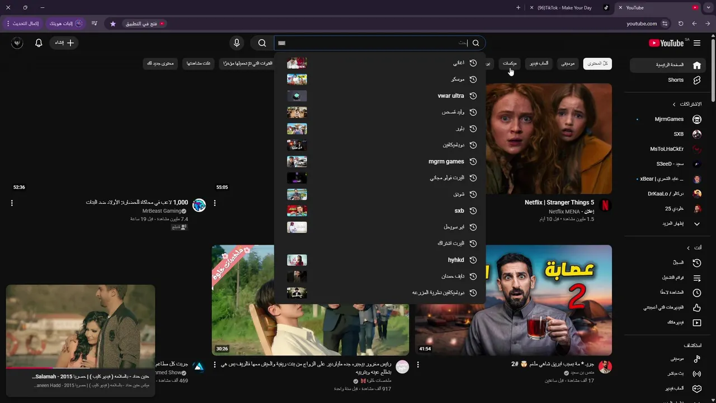Select the 'اغاني' search suggestion
The width and height of the screenshot is (716, 403).
pyautogui.click(x=380, y=63)
